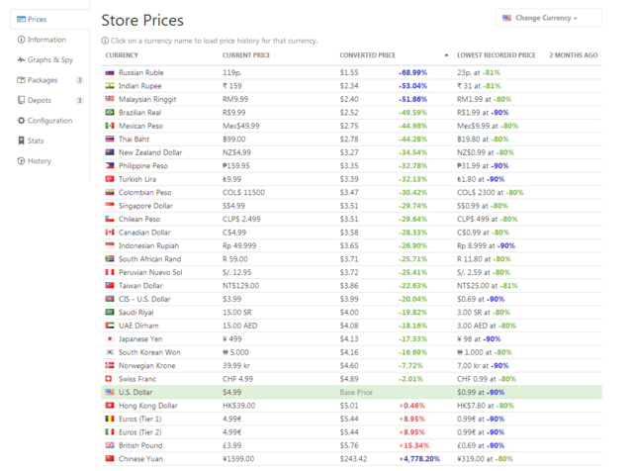Open the Information sidebar tab
The image size is (633, 471).
(46, 40)
